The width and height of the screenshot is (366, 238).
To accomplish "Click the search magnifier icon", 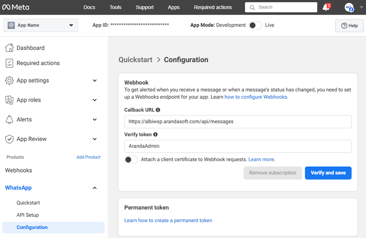I will point(252,7).
